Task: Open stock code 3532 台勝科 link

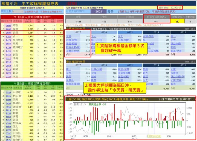Action: (x=8, y=133)
